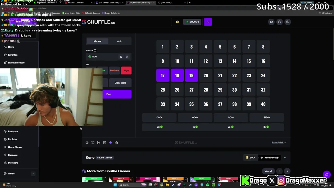Click the trophy 900x top win badge
This screenshot has width=334, height=188.
[250, 157]
